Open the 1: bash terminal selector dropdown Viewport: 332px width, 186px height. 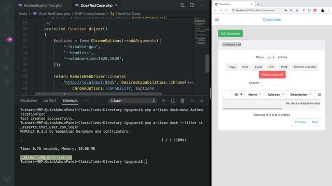click(x=133, y=101)
